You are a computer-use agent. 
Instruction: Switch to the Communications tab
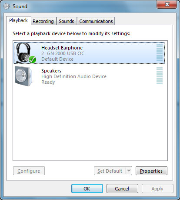click(96, 21)
